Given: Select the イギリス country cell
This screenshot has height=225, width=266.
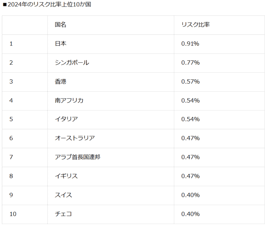Looking at the screenshot, I should coord(66,176).
